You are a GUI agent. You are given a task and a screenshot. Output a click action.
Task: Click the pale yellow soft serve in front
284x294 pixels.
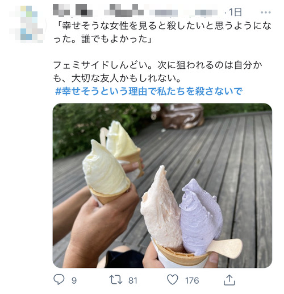(105, 169)
